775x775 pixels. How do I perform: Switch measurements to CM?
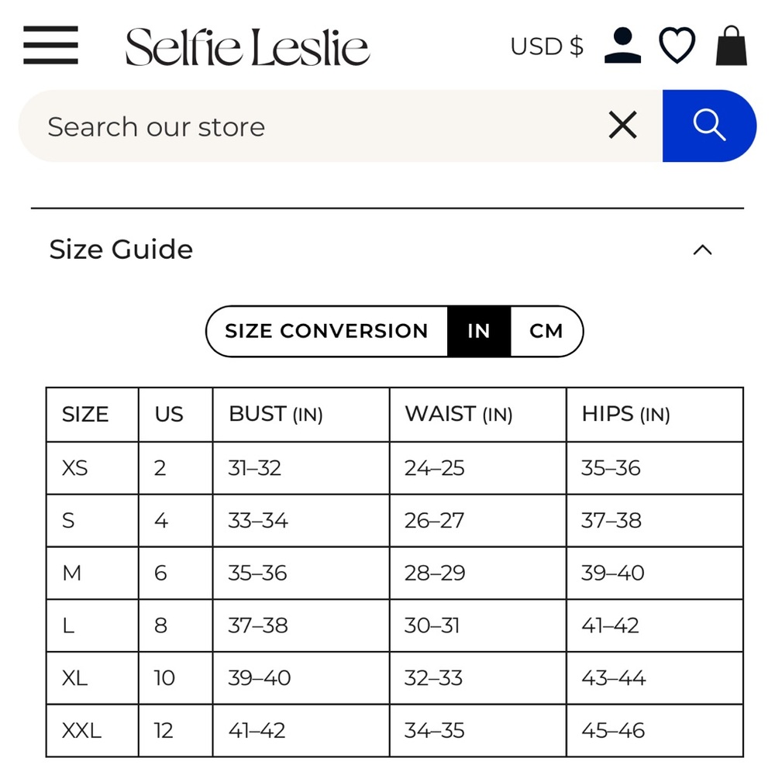coord(546,331)
